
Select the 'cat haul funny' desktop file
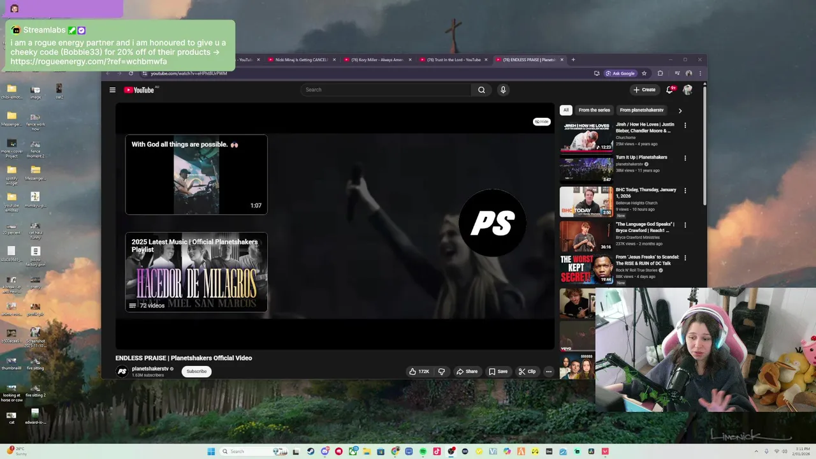[36, 229]
